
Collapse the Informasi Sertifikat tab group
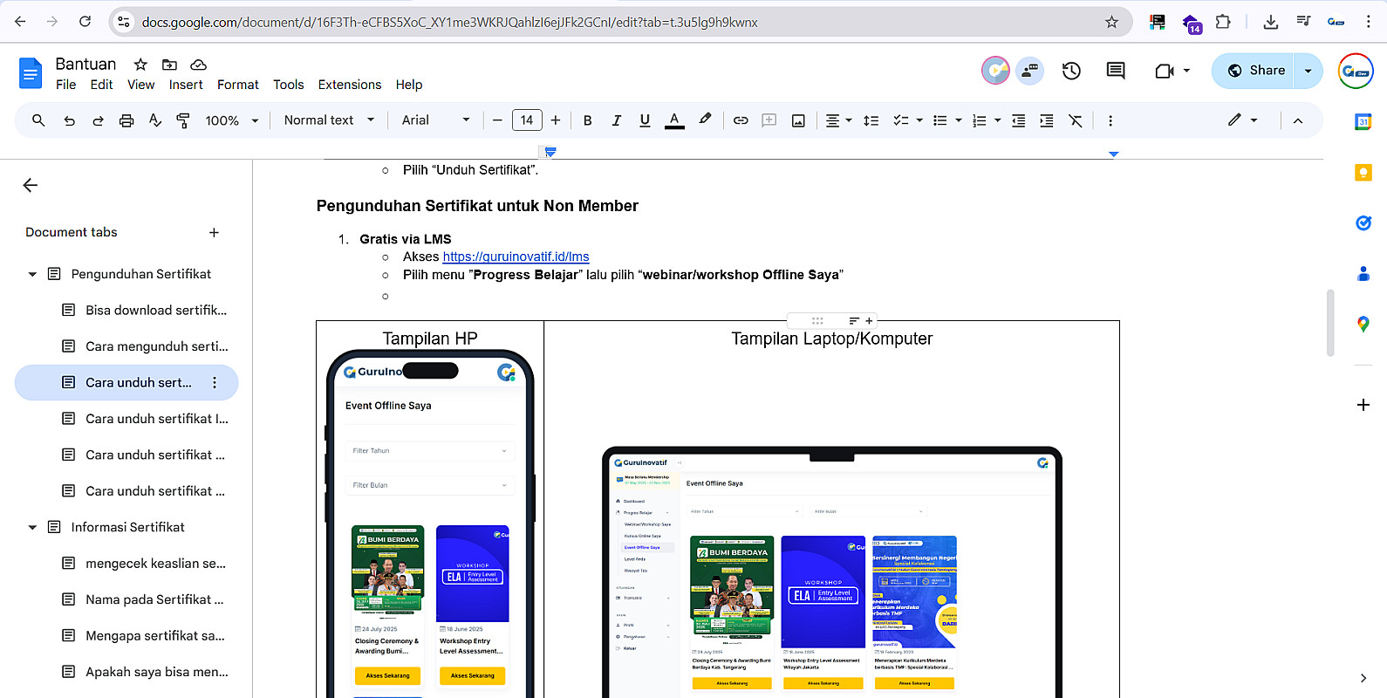[x=32, y=527]
